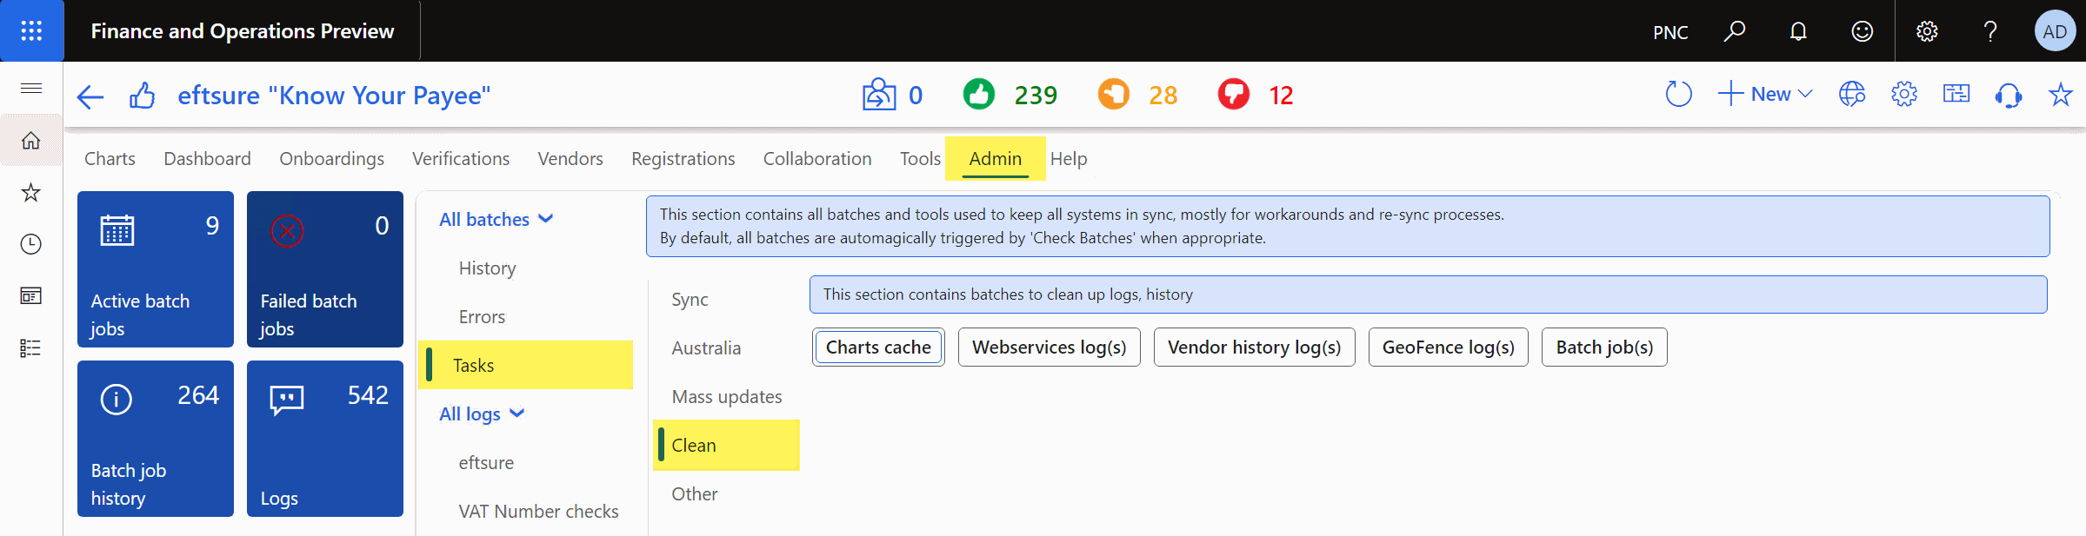Open the headset support icon
Image resolution: width=2086 pixels, height=536 pixels.
tap(2009, 94)
